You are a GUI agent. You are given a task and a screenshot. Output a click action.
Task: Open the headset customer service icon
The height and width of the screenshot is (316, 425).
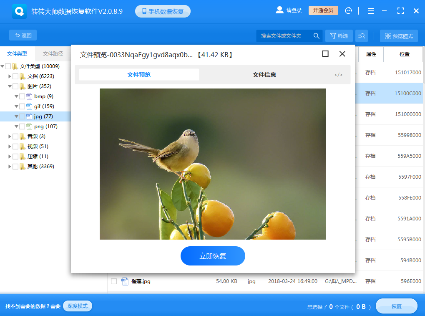click(x=349, y=10)
